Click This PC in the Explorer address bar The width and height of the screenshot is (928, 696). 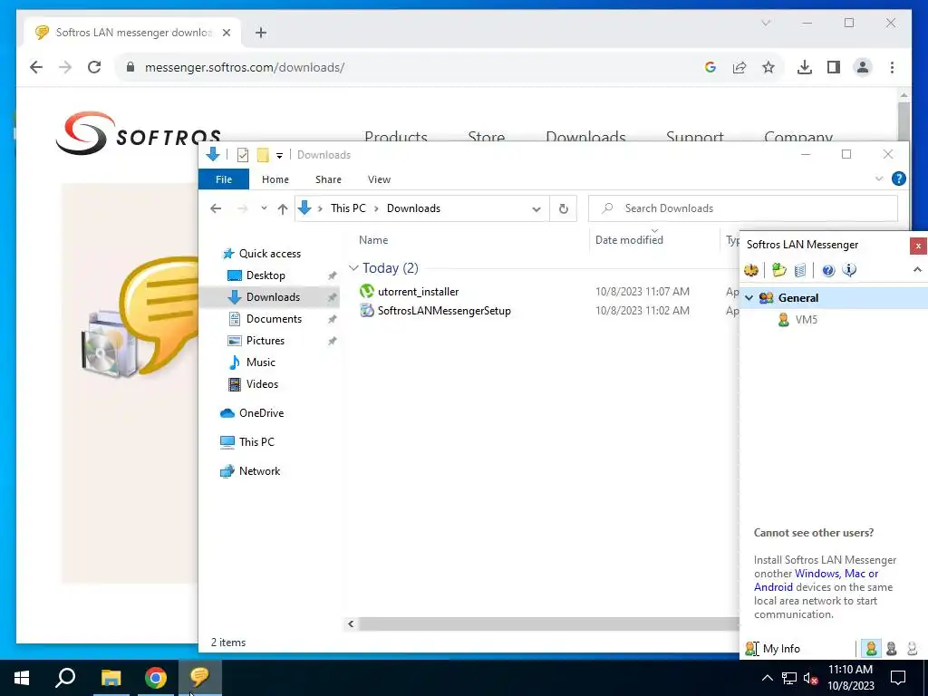(x=348, y=208)
